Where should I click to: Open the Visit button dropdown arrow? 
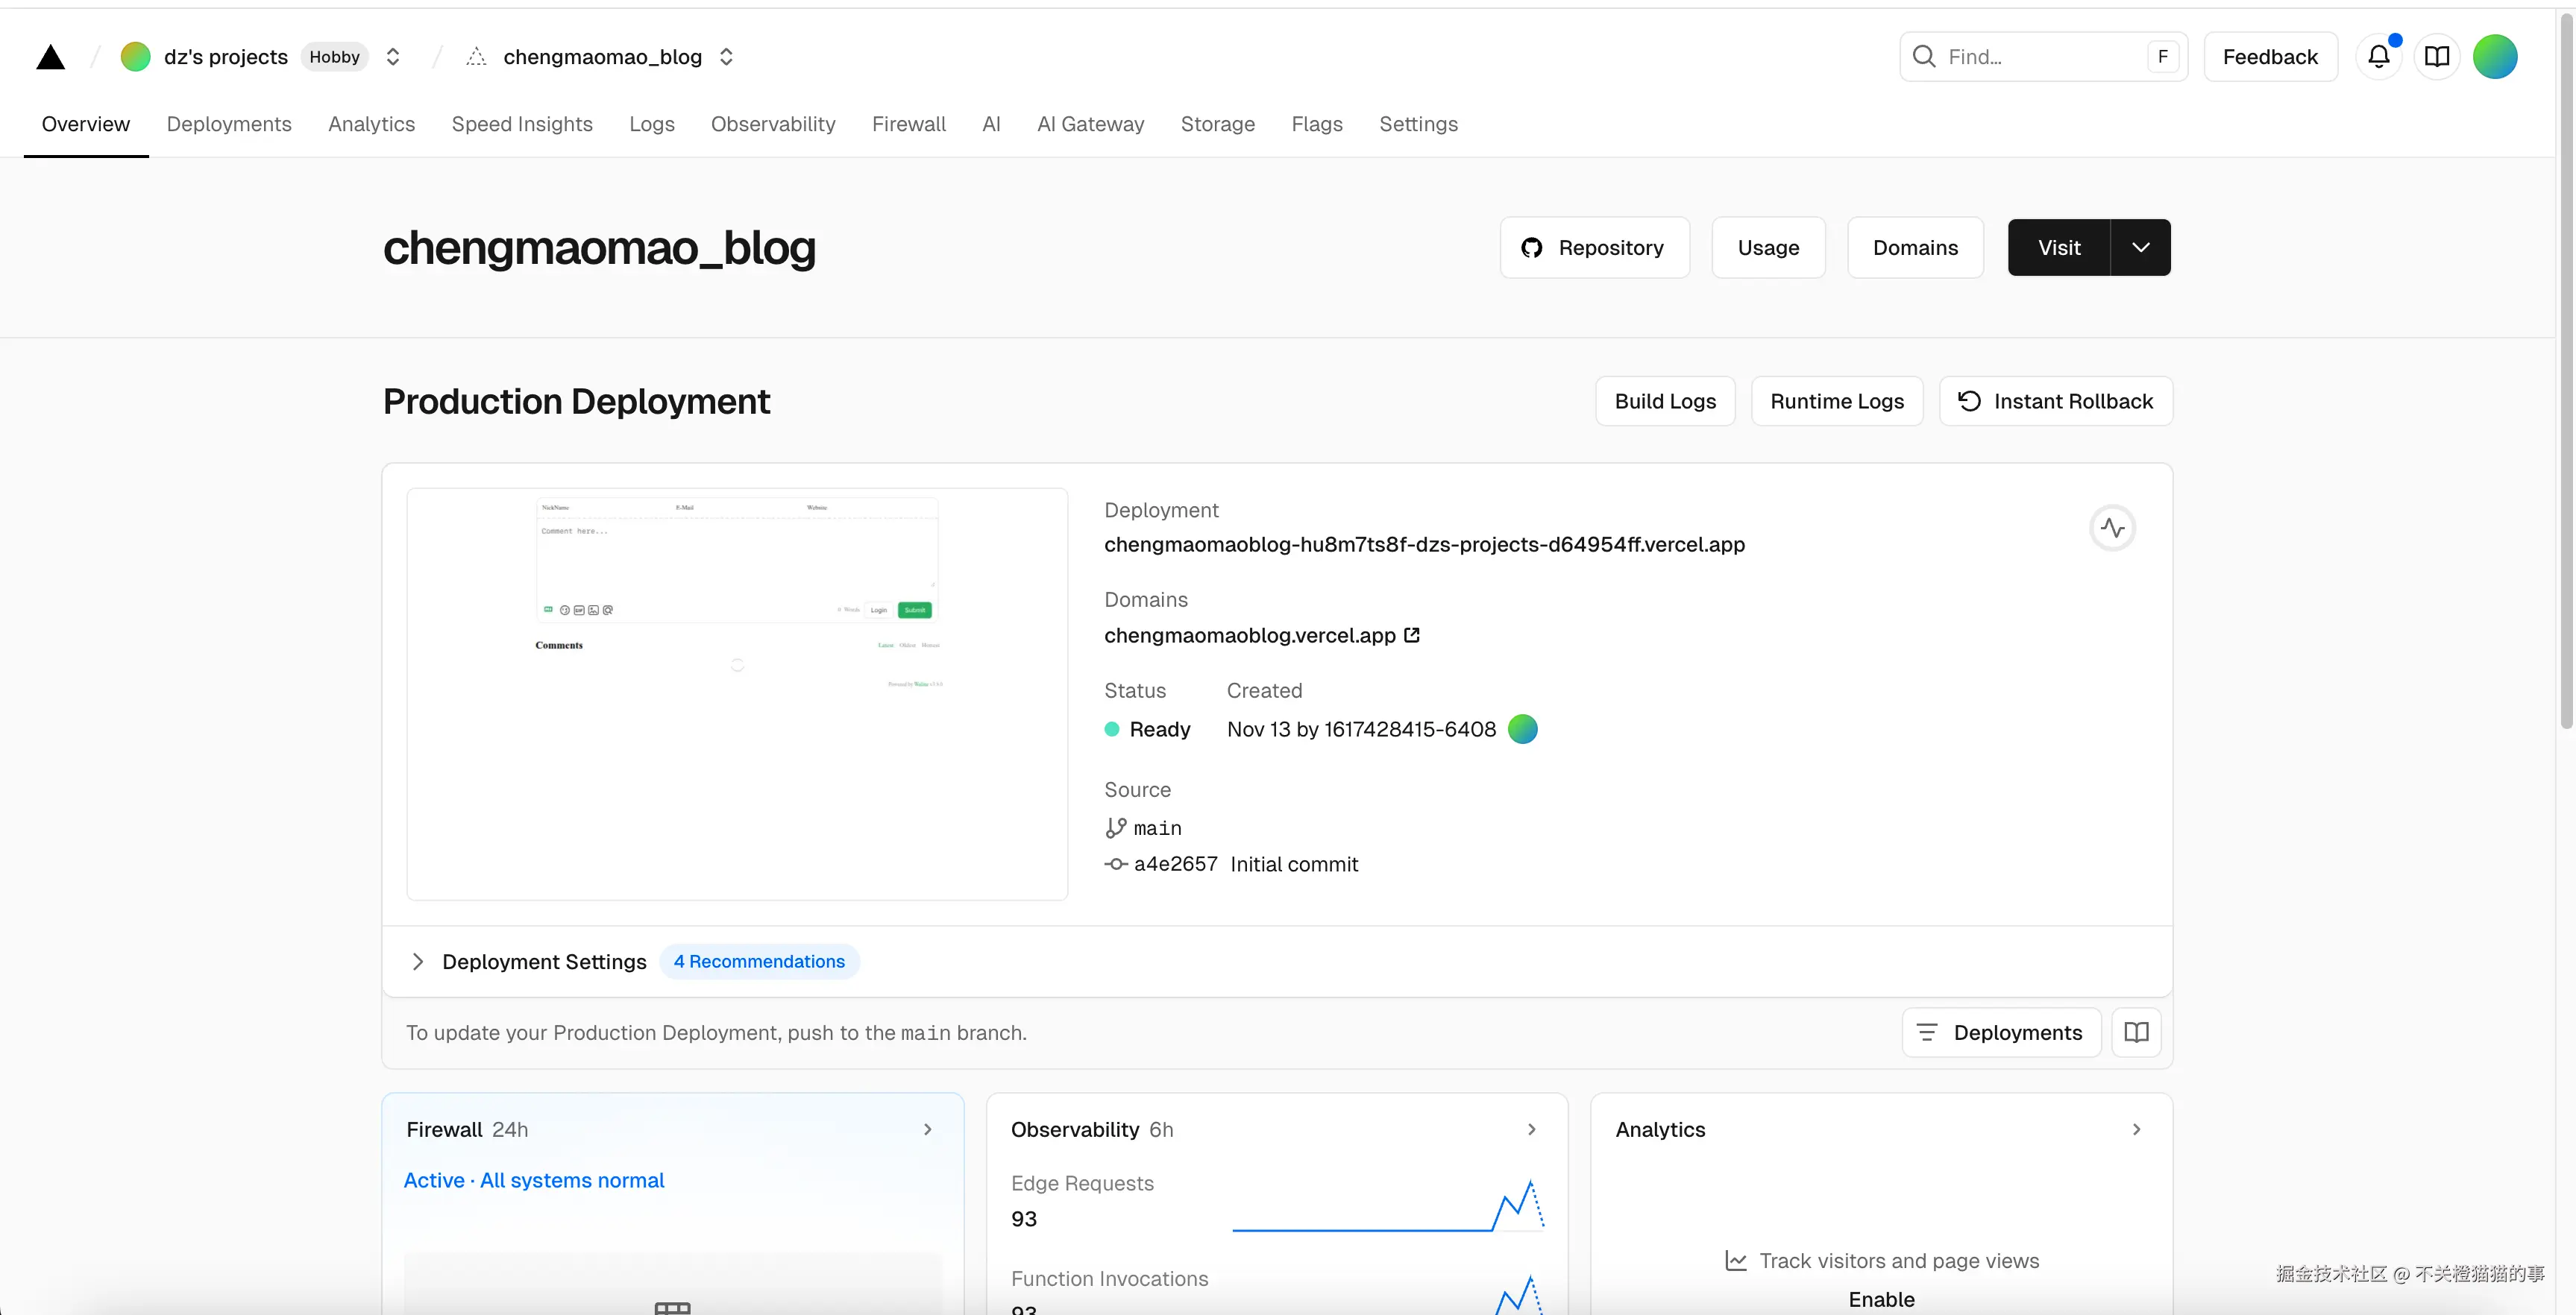(2140, 247)
